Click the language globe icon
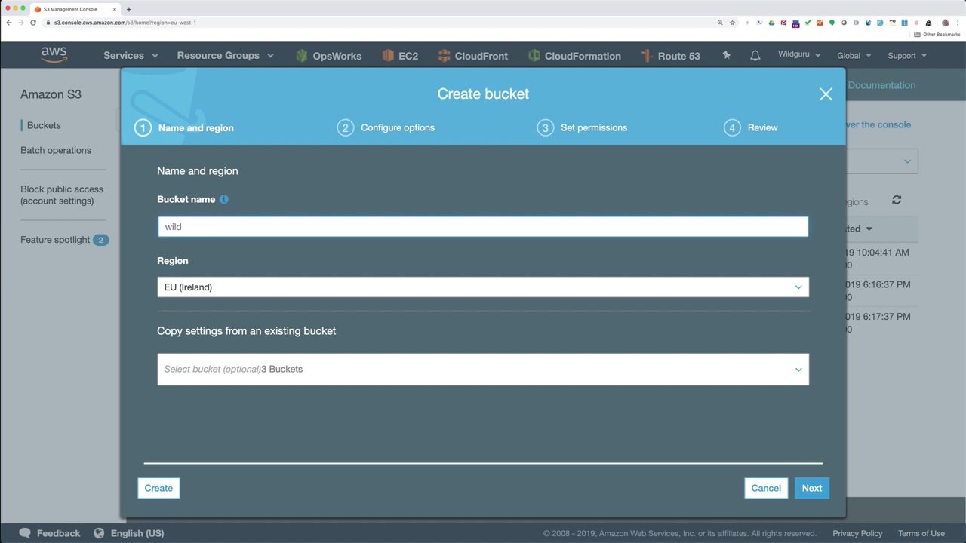The image size is (966, 543). (x=99, y=533)
